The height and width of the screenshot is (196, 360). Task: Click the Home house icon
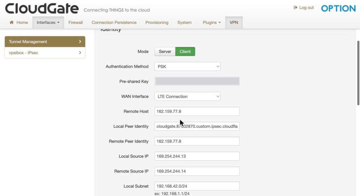point(11,22)
